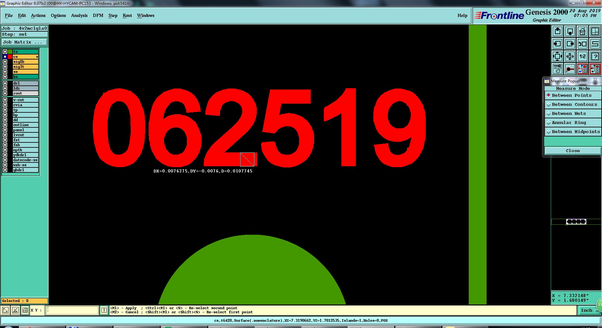Open the Edit menu

[x=22, y=15]
